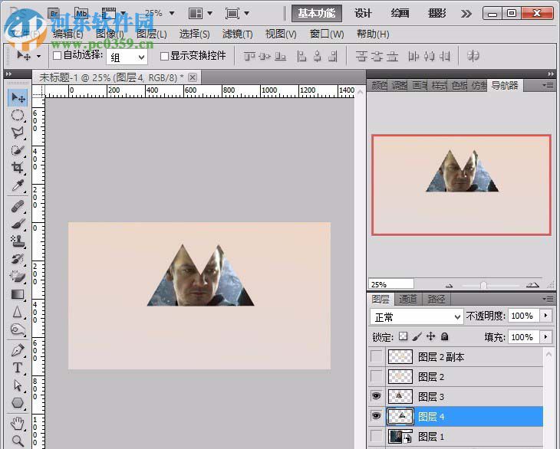
Task: Select the Pen tool
Action: (18, 349)
